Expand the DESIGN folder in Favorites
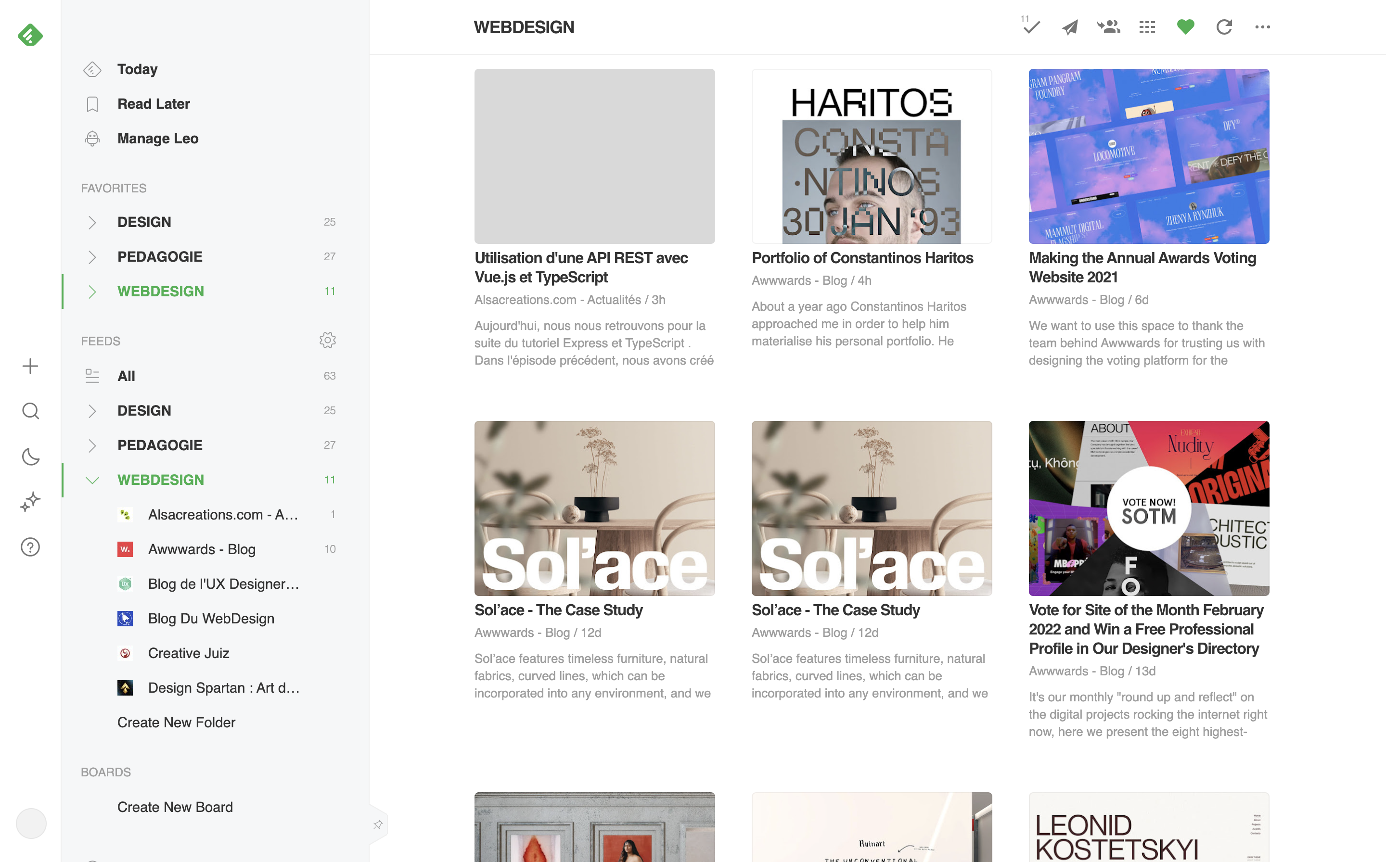The image size is (1386, 862). (x=92, y=222)
